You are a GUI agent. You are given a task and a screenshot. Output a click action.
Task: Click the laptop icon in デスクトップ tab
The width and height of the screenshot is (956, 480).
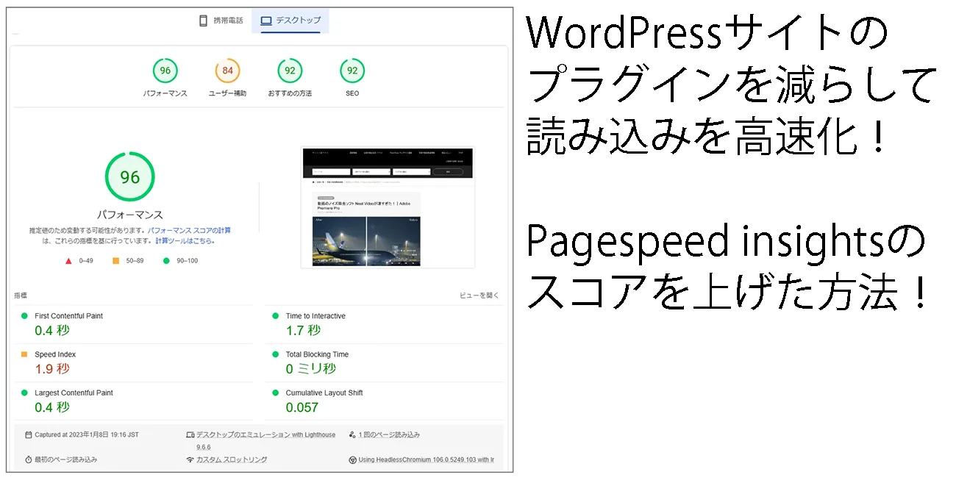(x=266, y=21)
